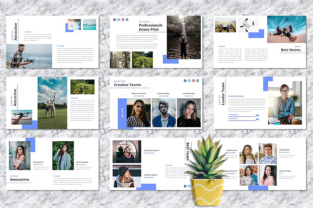Click YouTube icon on Creative Teams slide
The height and width of the screenshot is (208, 313).
click(193, 81)
